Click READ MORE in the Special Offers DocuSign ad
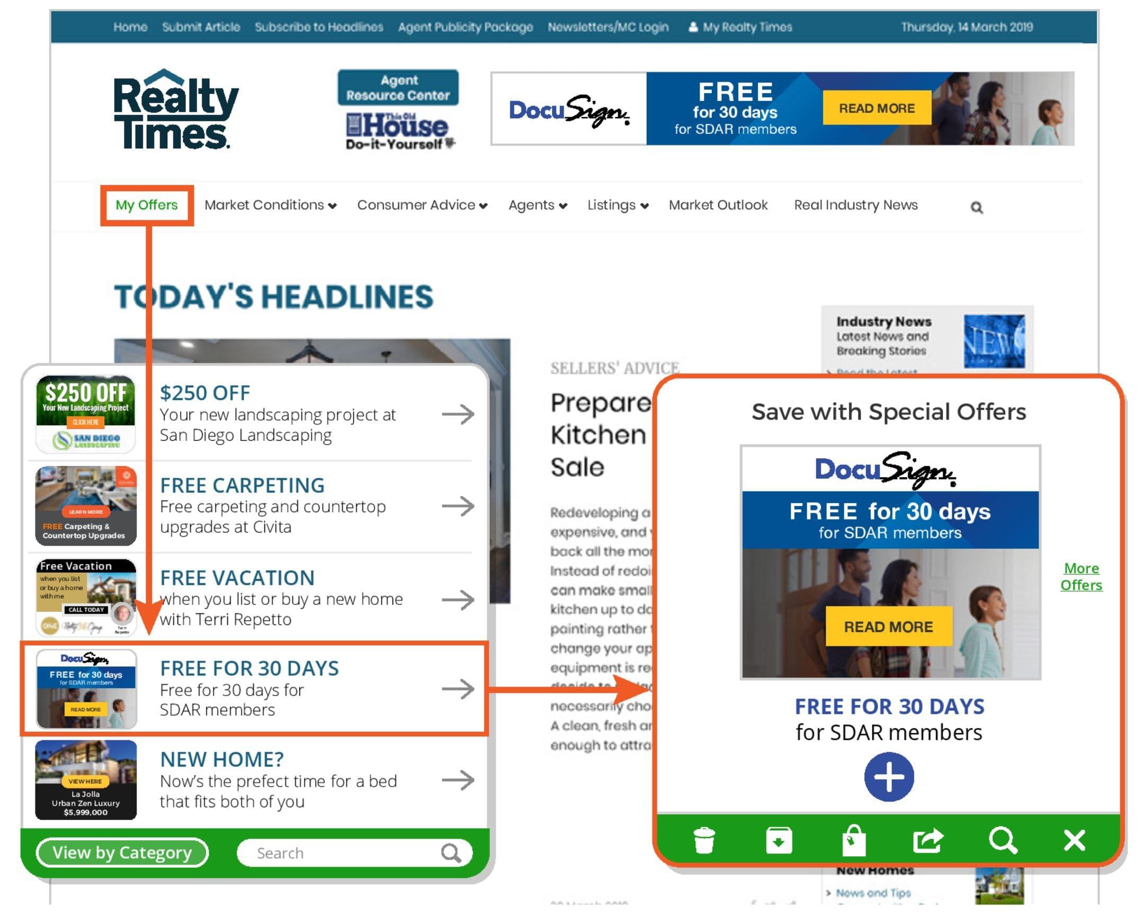Image resolution: width=1143 pixels, height=918 pixels. point(889,627)
